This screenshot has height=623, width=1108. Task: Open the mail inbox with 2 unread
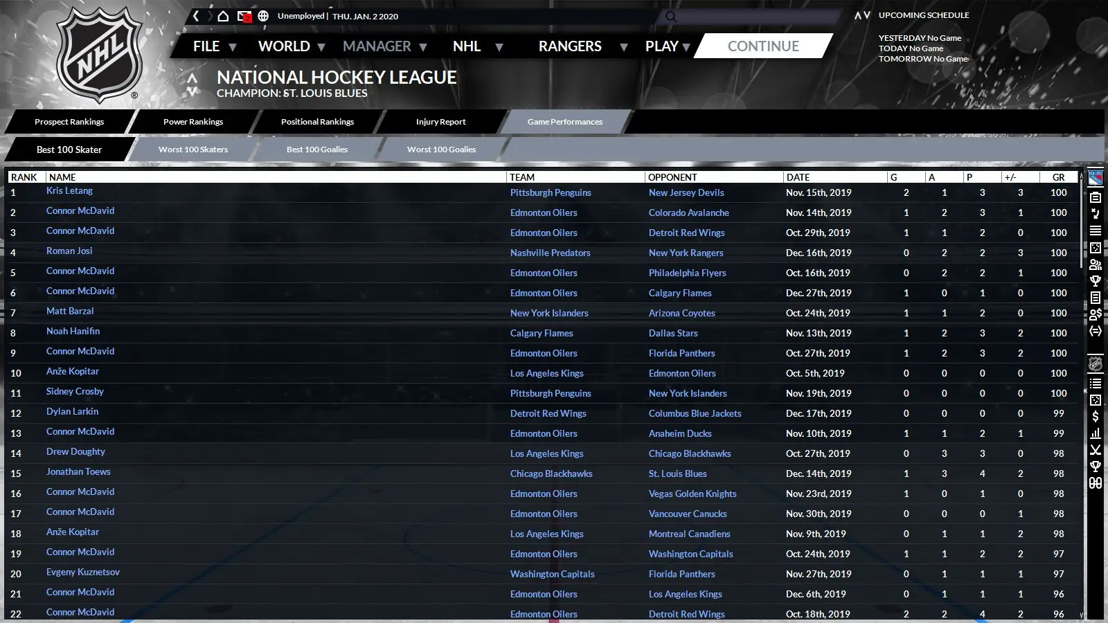click(244, 16)
